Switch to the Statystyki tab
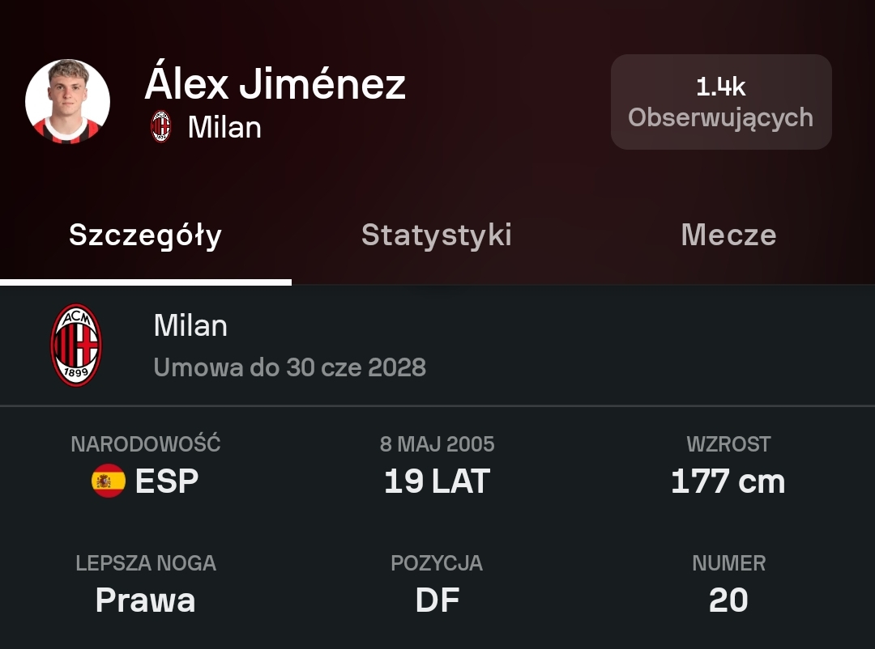This screenshot has height=649, width=875. pos(437,235)
